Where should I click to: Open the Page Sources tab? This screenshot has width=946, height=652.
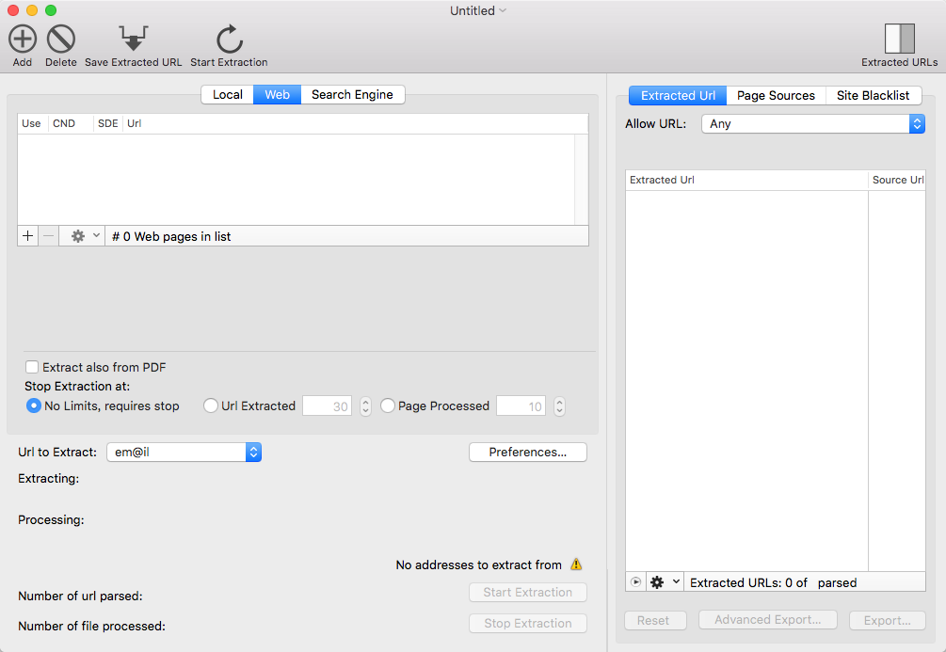click(x=776, y=95)
